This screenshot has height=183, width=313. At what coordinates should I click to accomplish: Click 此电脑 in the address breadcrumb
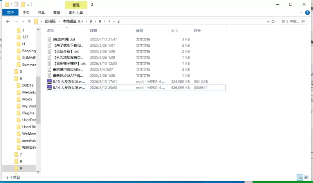point(50,21)
